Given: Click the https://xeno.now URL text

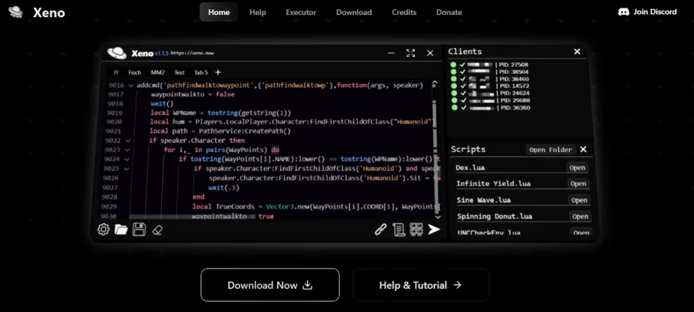Looking at the screenshot, I should click(192, 53).
